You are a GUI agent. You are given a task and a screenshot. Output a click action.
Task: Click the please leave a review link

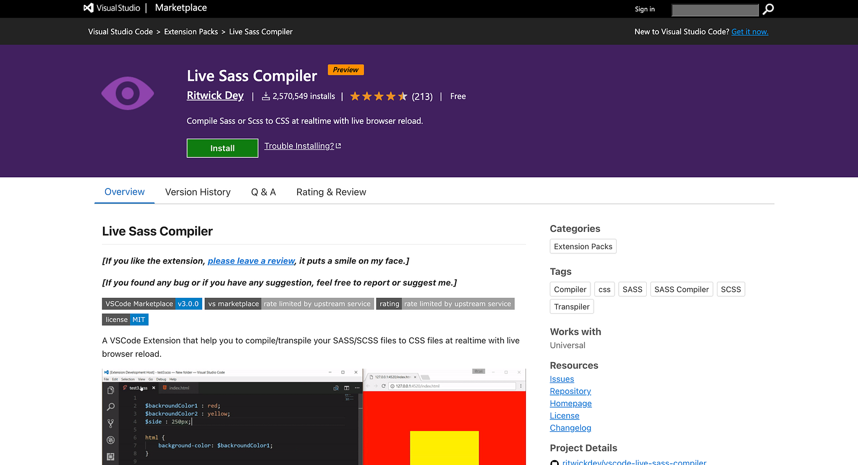tap(252, 261)
